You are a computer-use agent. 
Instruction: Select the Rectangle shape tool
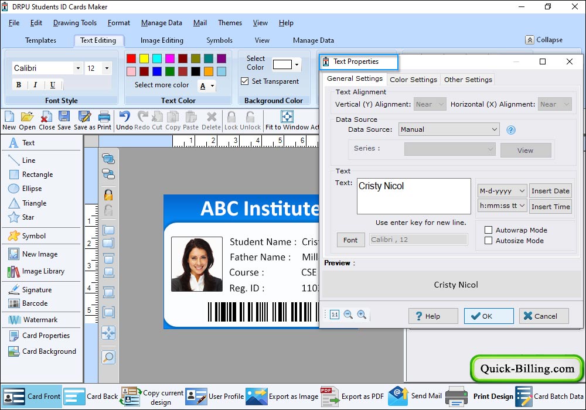click(30, 175)
